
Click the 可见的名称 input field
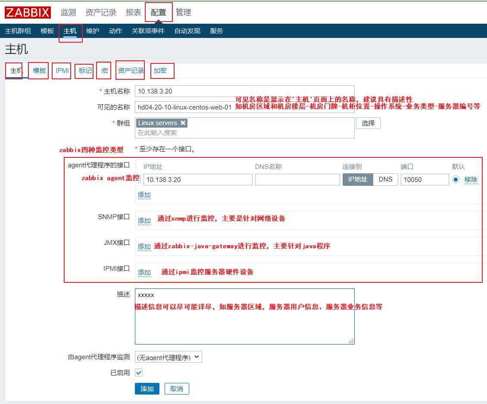(x=245, y=107)
